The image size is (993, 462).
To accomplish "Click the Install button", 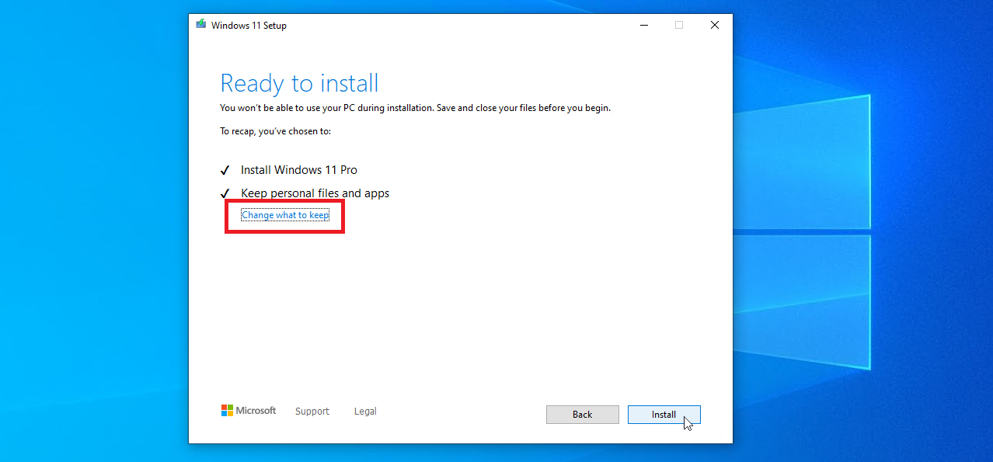I will click(x=664, y=415).
